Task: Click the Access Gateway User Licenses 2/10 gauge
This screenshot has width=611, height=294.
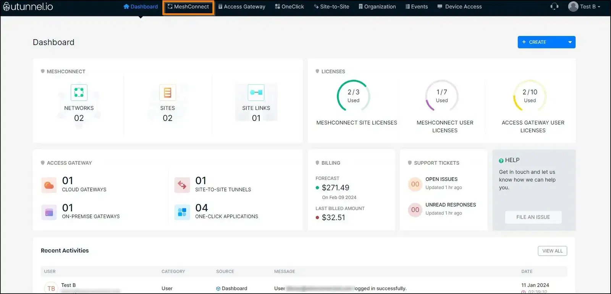Action: [x=530, y=96]
